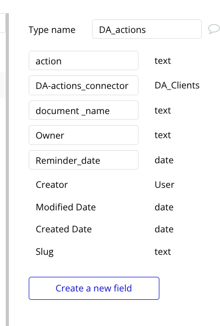Edit the Type name field DA_actions
Image resolution: width=220 pixels, height=326 pixels.
147,29
